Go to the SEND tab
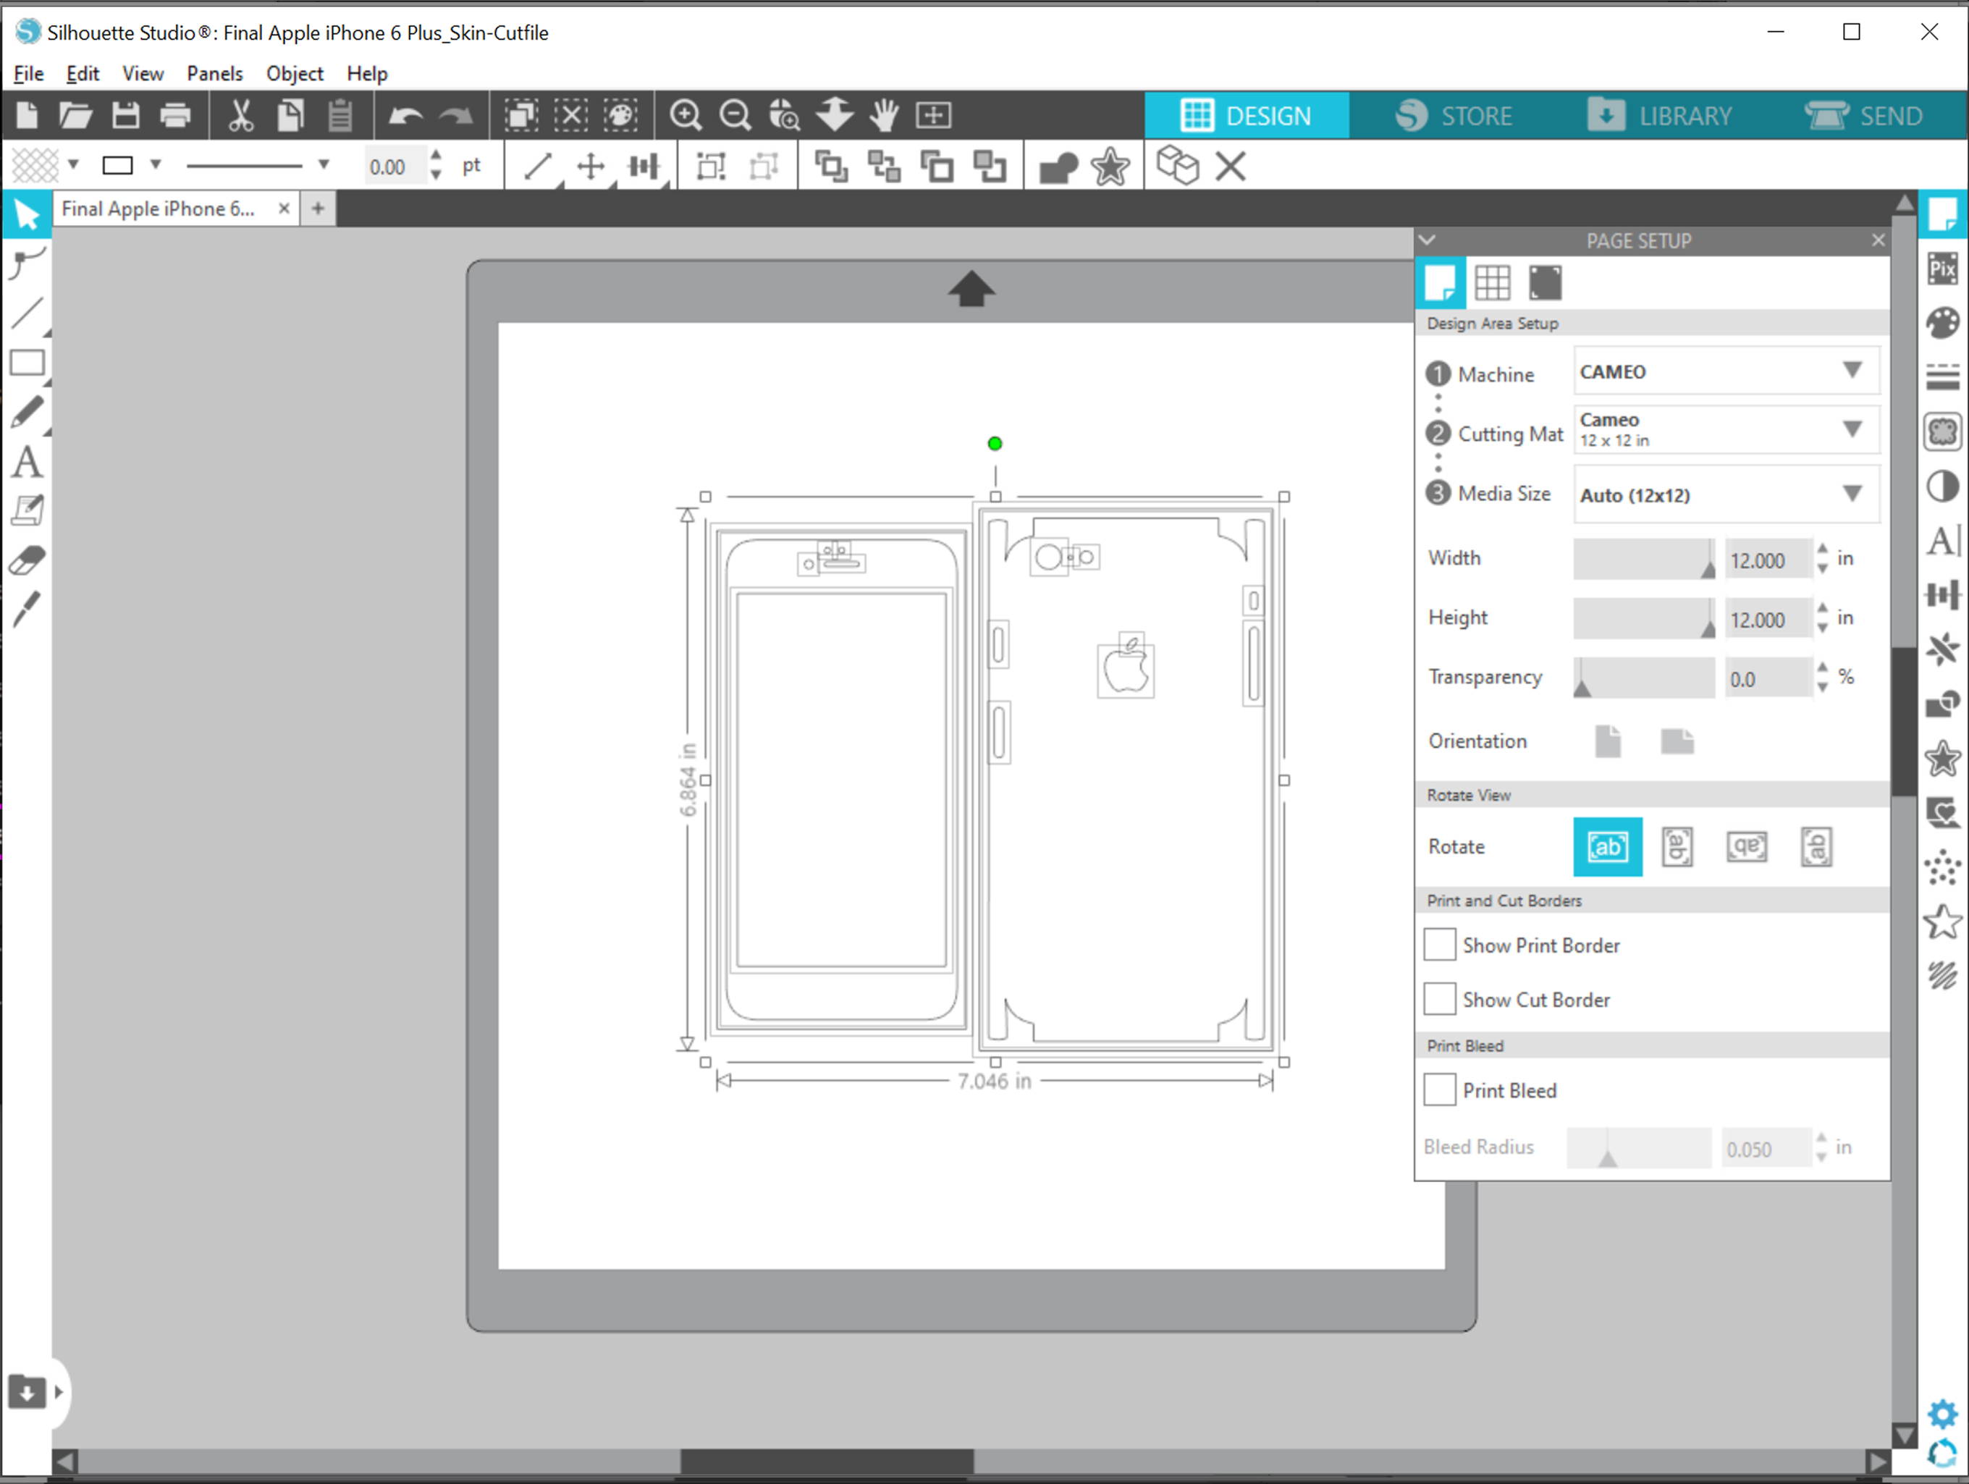1969x1484 pixels. click(1864, 116)
